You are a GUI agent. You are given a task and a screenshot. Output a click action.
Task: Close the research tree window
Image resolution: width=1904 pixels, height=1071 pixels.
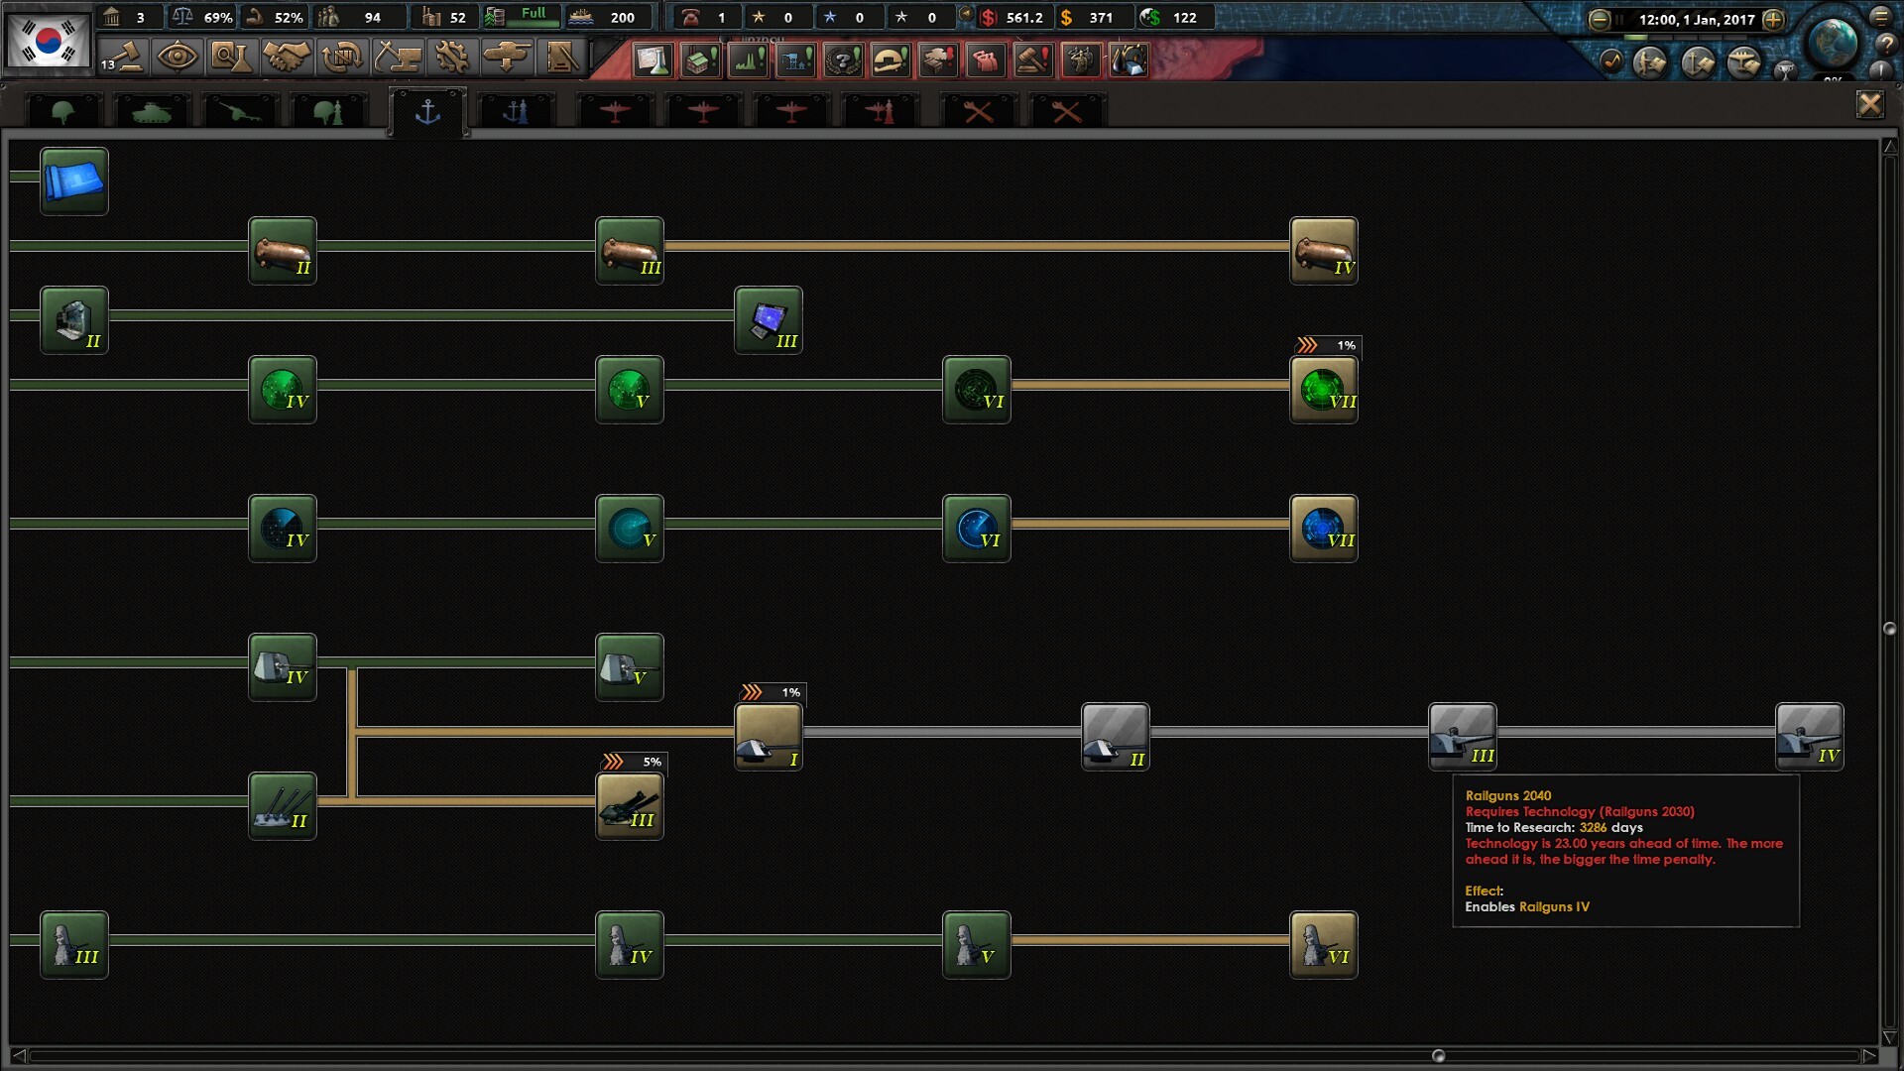tap(1869, 104)
